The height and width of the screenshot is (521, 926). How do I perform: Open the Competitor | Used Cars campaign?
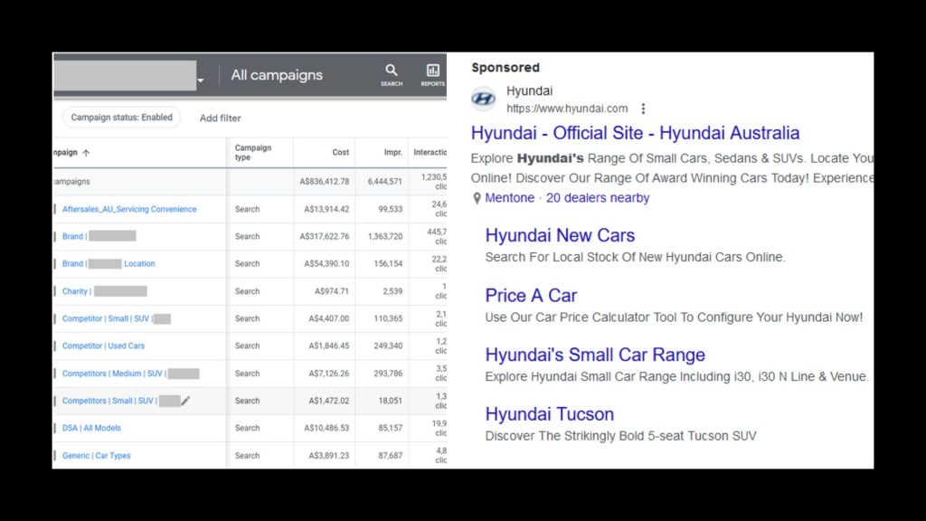pos(103,346)
